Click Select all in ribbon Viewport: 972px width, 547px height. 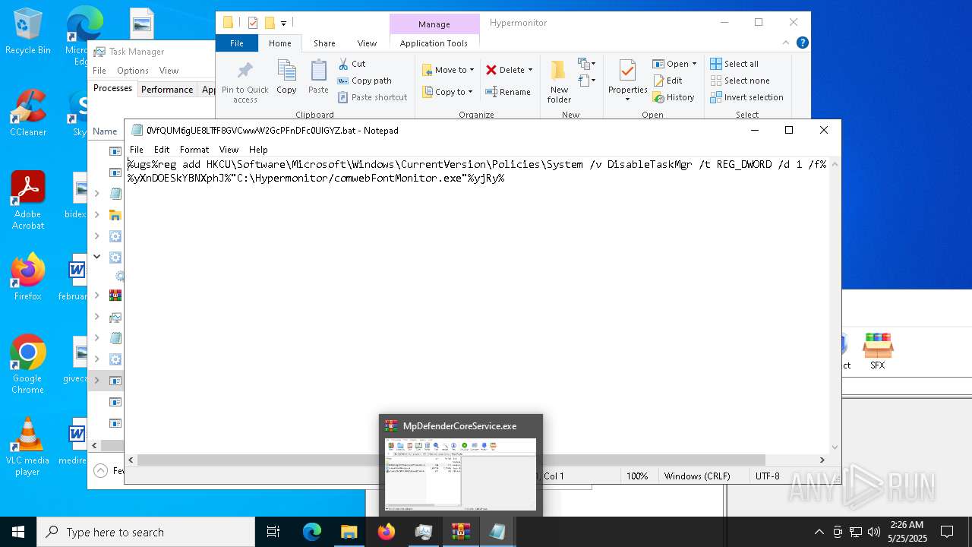[734, 64]
